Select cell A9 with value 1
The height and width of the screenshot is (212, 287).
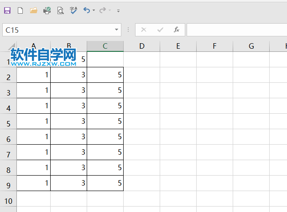(x=33, y=183)
